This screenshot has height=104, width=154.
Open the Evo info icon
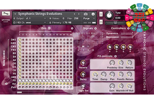tap(72, 28)
